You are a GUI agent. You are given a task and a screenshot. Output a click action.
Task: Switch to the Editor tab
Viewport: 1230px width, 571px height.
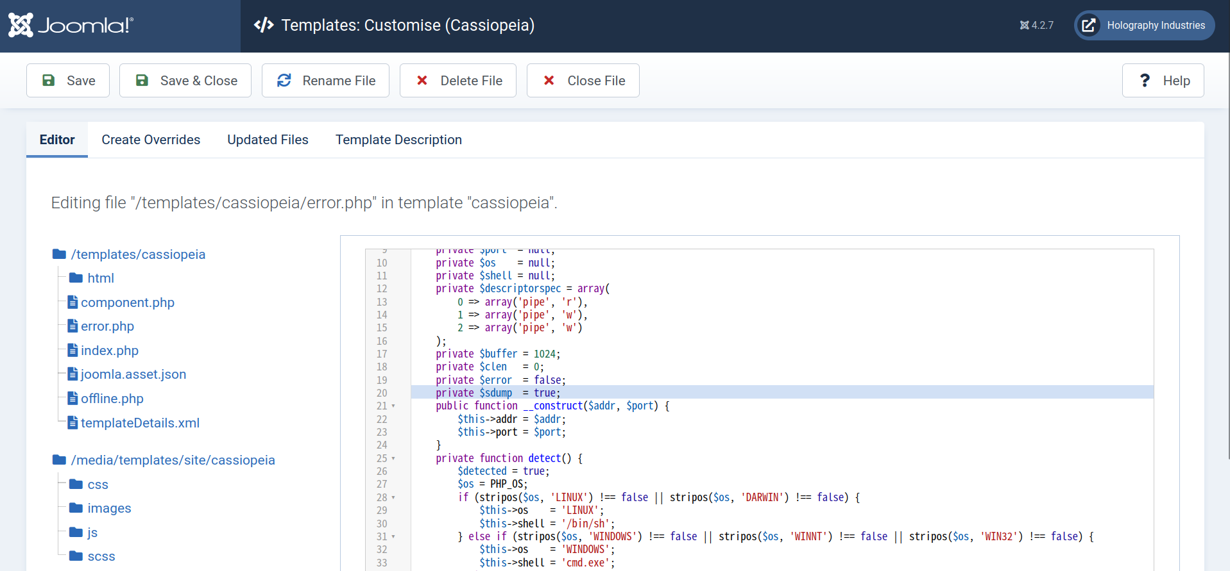57,140
